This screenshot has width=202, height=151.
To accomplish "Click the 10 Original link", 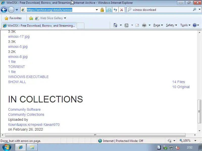I will 181,87.
